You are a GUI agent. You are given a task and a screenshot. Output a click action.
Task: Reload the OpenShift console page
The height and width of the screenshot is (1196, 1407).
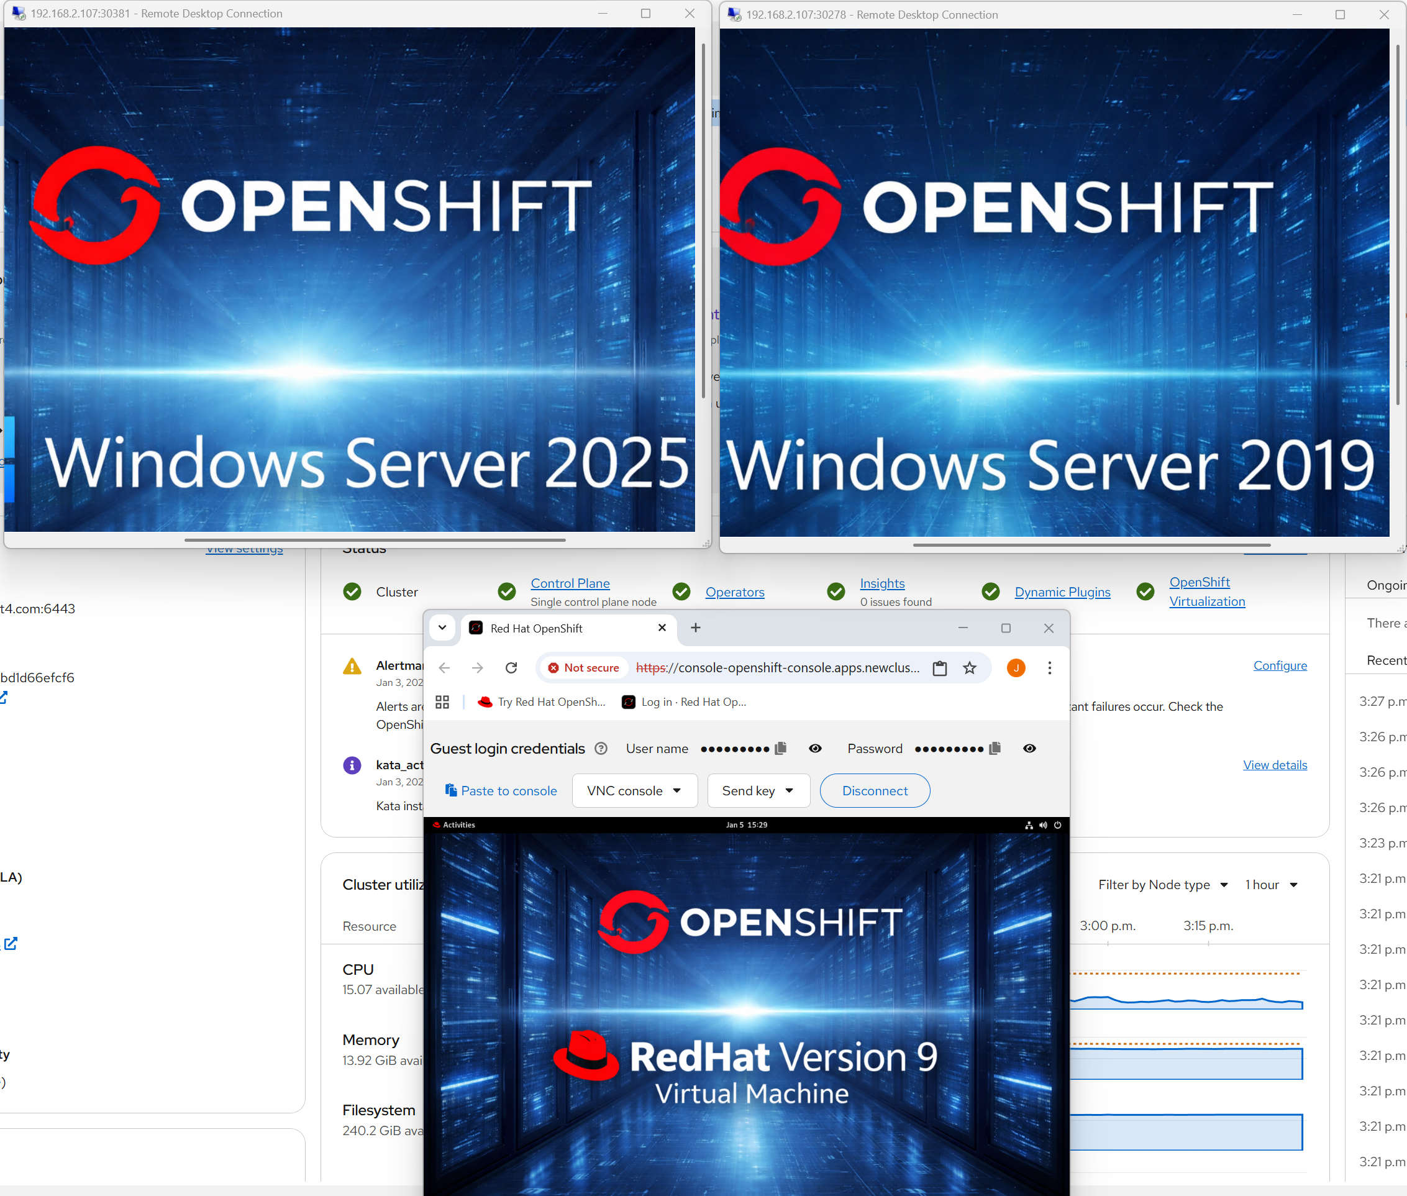[x=511, y=668]
